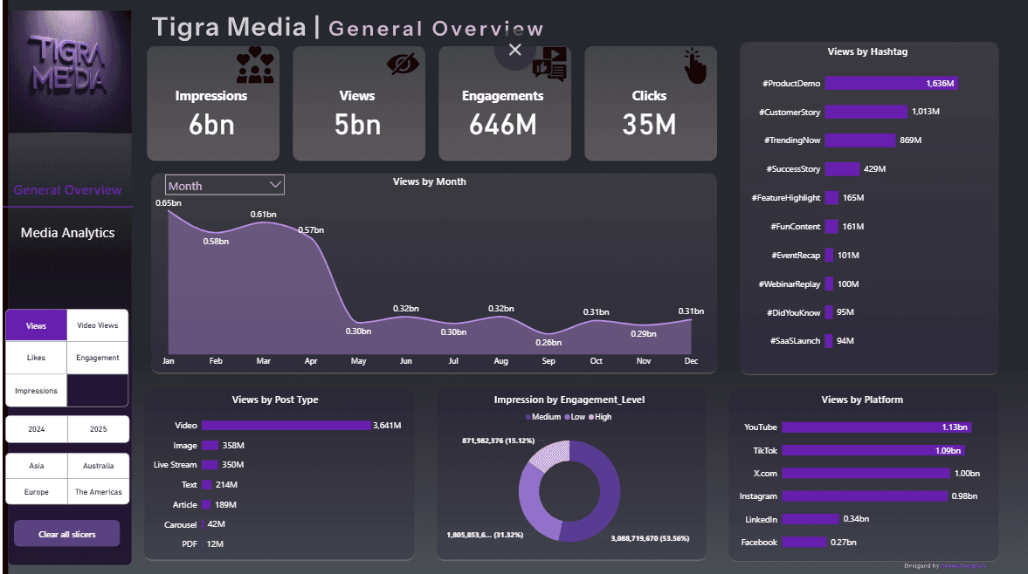
Task: Click the Text post type label
Action: [x=189, y=485]
